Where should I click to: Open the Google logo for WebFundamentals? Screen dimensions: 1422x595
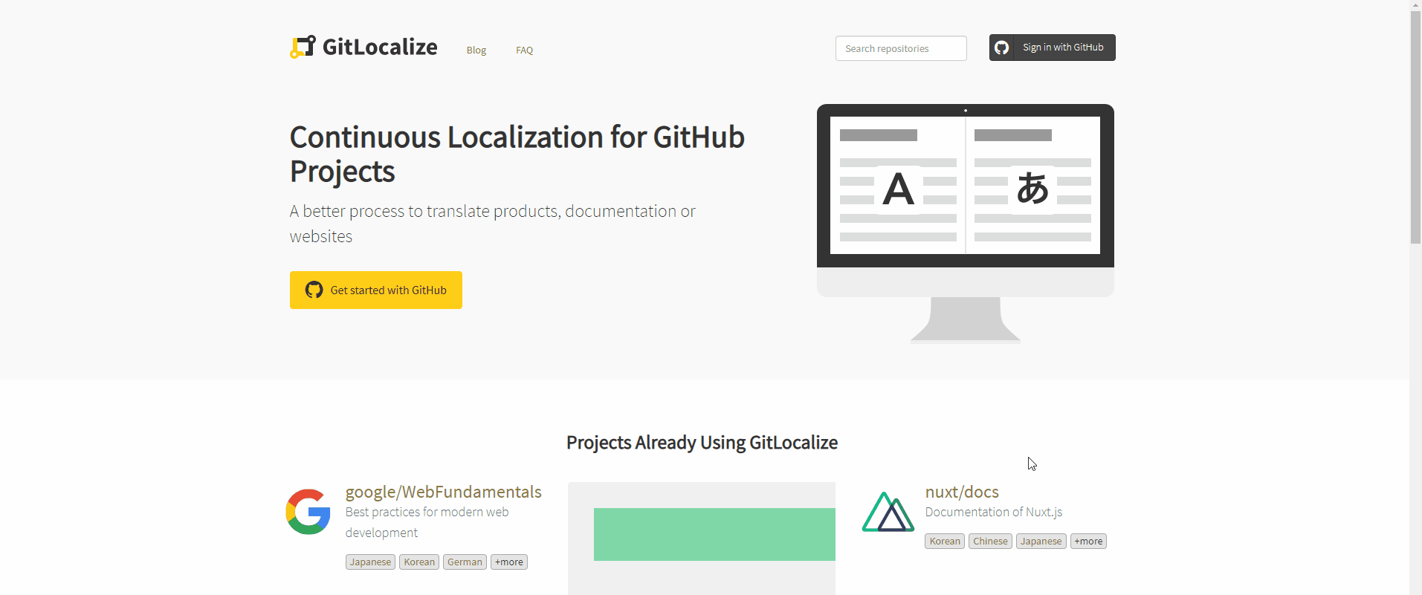308,512
